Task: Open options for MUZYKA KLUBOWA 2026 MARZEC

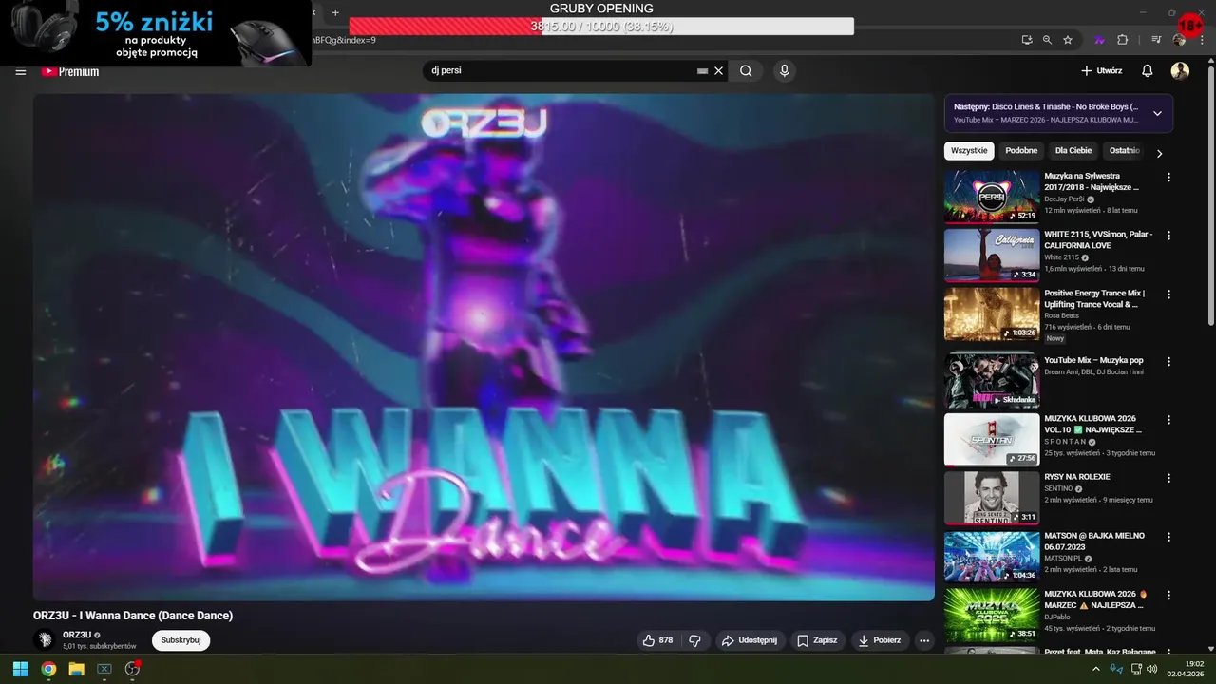Action: pyautogui.click(x=1168, y=595)
